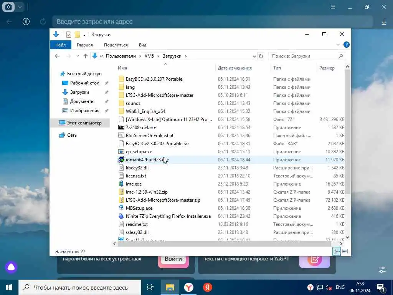This screenshot has height=295, width=393.
Task: Expand the Explorer ribbon chevron
Action: pyautogui.click(x=338, y=45)
